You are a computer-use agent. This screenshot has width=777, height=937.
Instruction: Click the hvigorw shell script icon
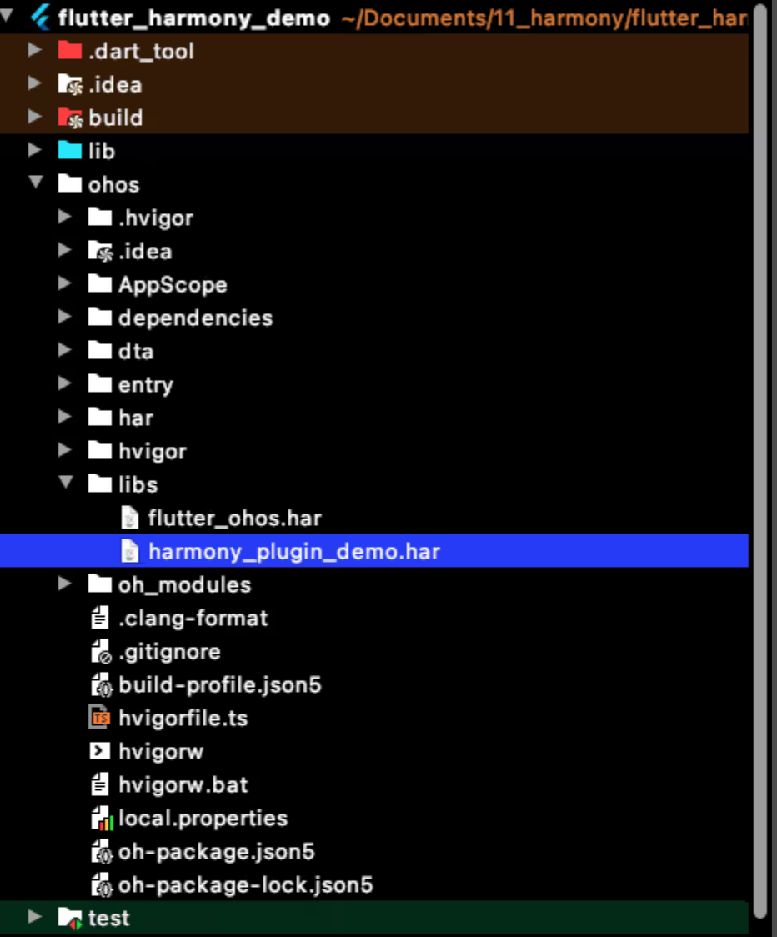tap(100, 750)
